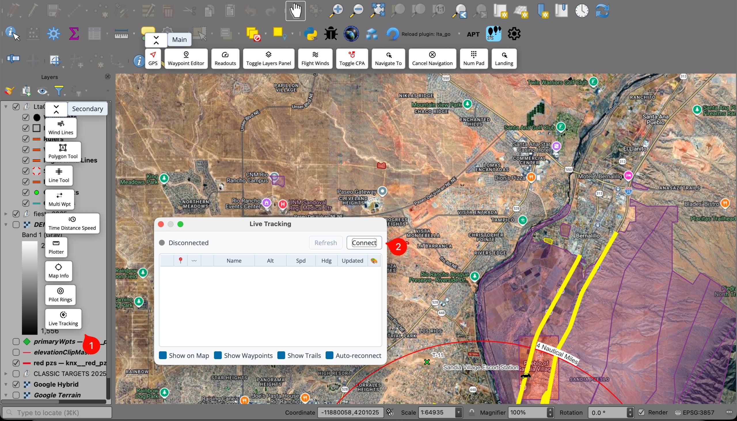Click the Secondary toolbar tab
Viewport: 737px width, 421px height.
pyautogui.click(x=87, y=109)
